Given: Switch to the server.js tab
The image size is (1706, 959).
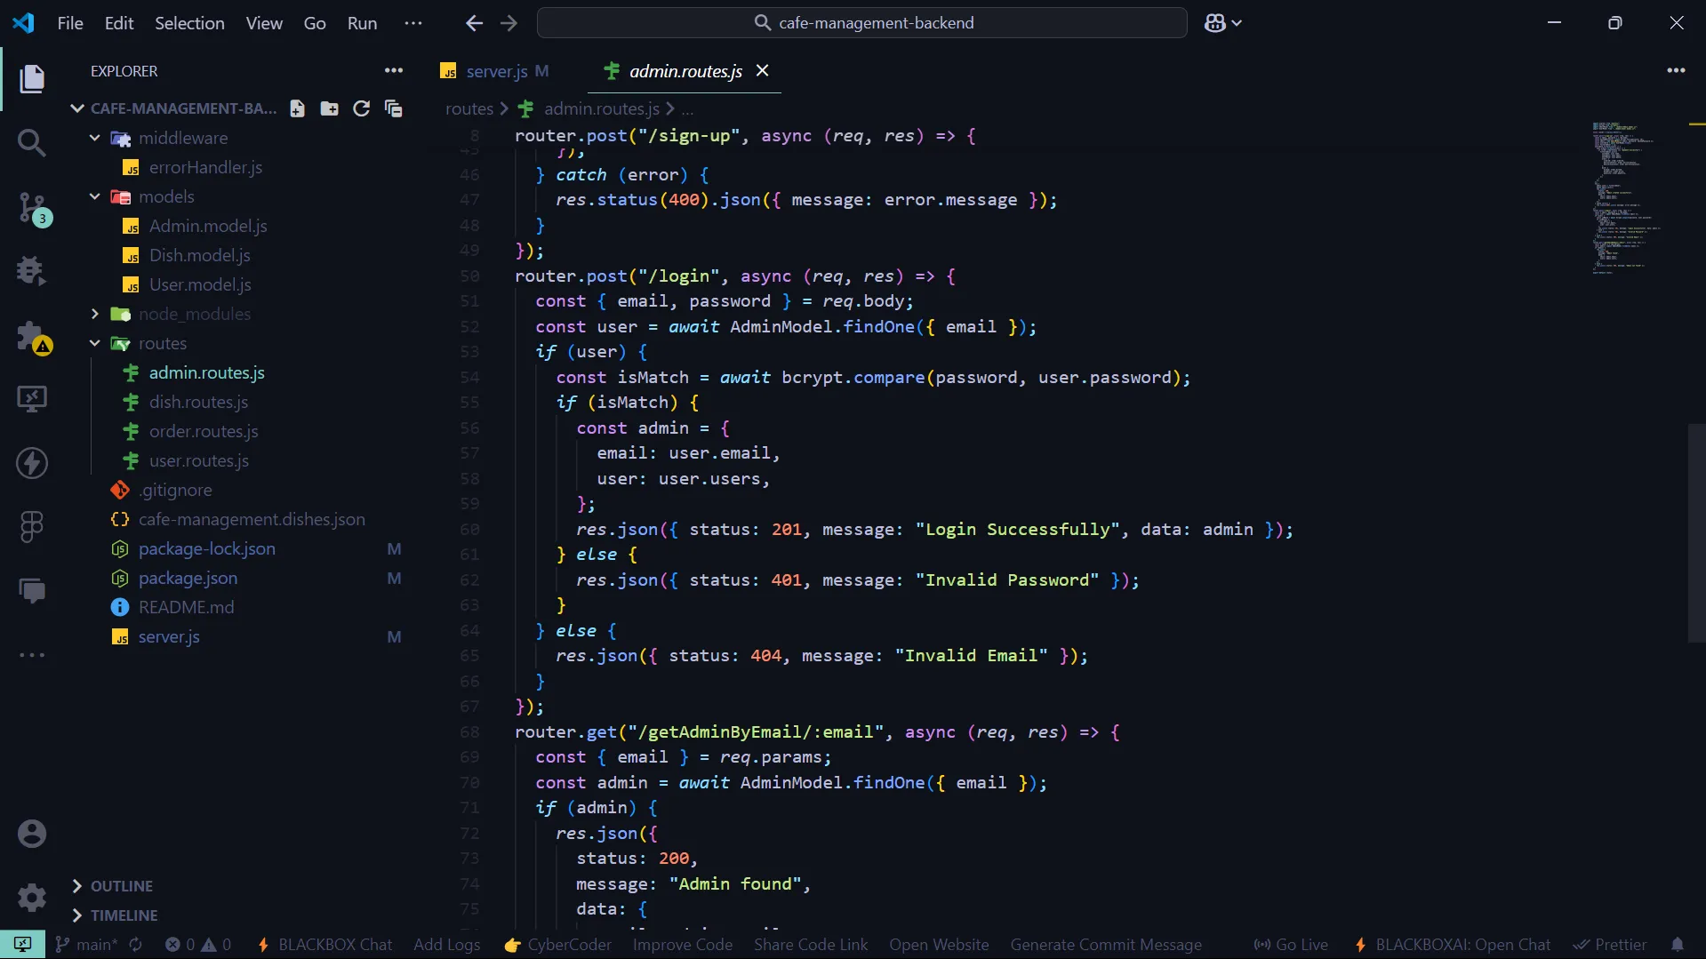Looking at the screenshot, I should 495,71.
